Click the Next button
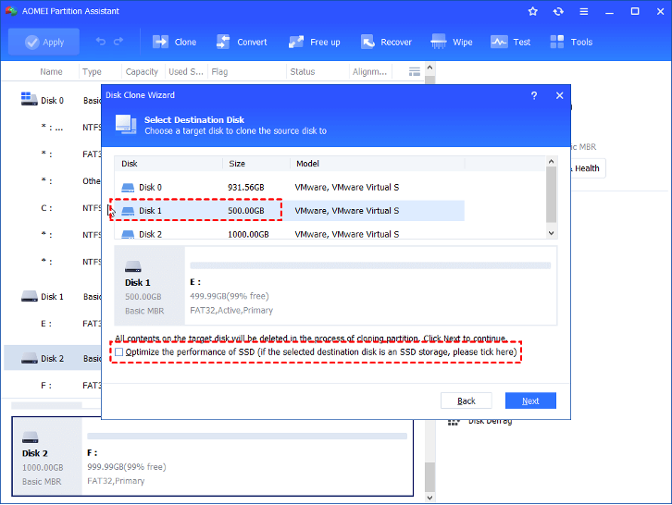The width and height of the screenshot is (672, 505). click(x=530, y=400)
